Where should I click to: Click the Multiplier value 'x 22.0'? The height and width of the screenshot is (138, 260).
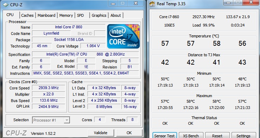(x=48, y=94)
